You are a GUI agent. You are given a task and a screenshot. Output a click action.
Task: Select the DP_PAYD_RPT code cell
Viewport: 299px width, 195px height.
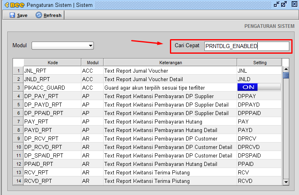pos(53,105)
